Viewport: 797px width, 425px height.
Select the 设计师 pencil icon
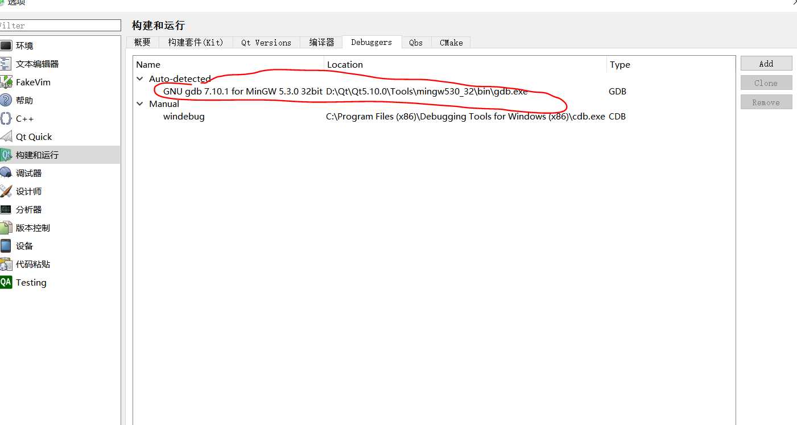coord(6,191)
